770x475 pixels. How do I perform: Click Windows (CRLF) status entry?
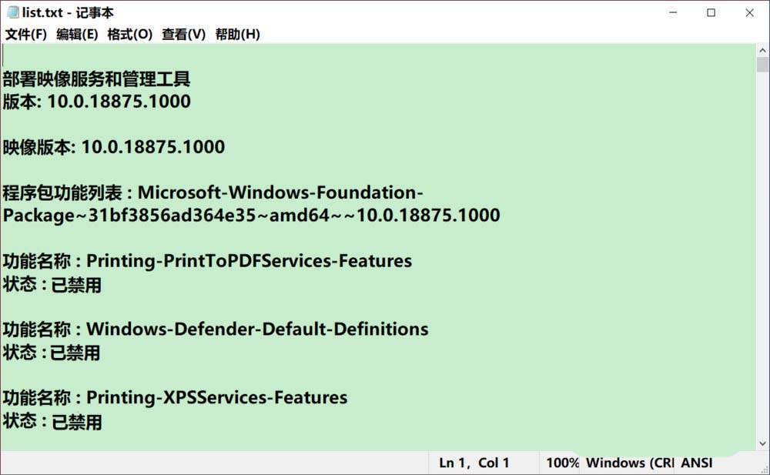[x=630, y=463]
